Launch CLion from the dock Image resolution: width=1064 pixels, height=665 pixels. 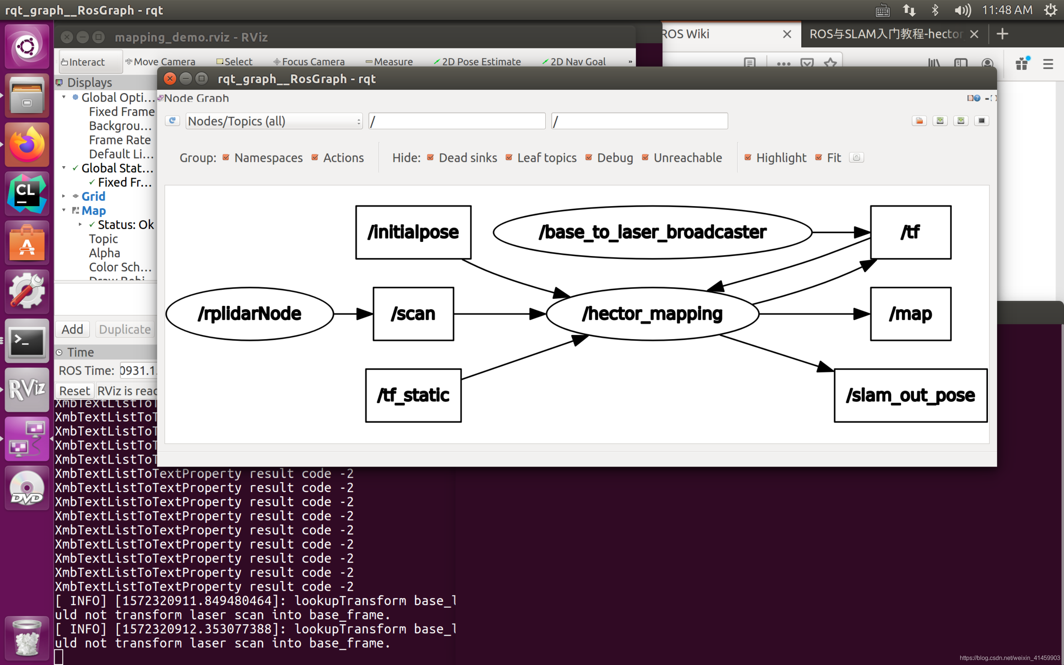click(x=26, y=194)
